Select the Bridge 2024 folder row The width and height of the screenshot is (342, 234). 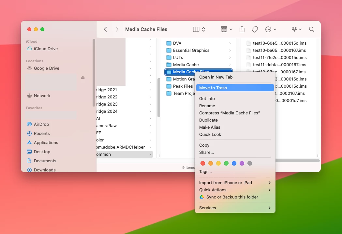pos(125,111)
